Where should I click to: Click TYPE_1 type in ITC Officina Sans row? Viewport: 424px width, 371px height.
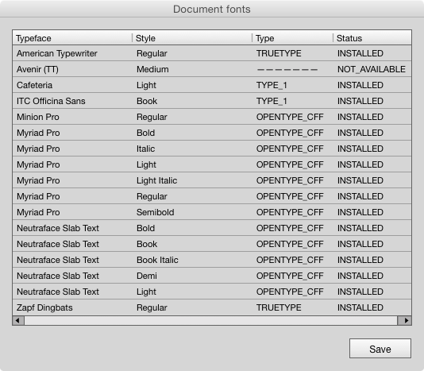272,101
